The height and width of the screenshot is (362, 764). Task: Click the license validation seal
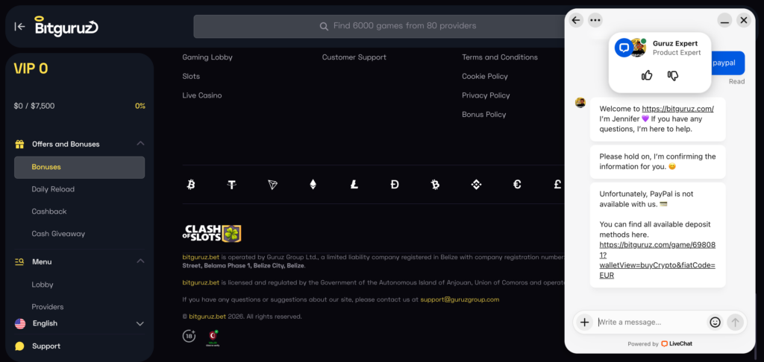pos(213,337)
